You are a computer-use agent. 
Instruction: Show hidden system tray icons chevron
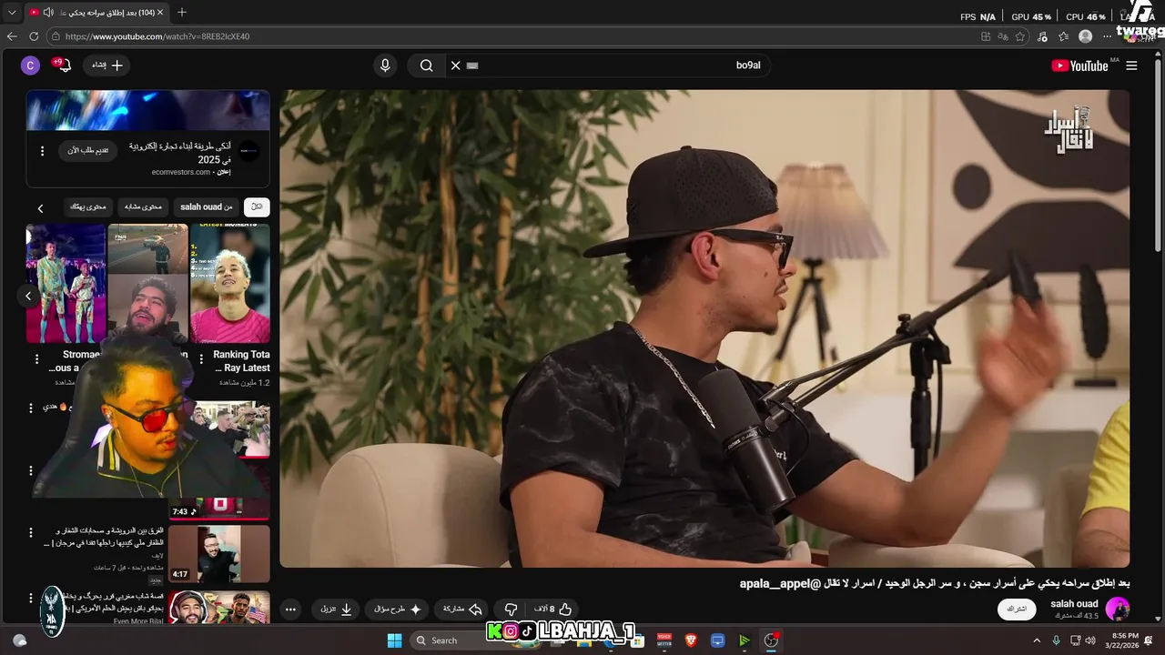(1036, 640)
